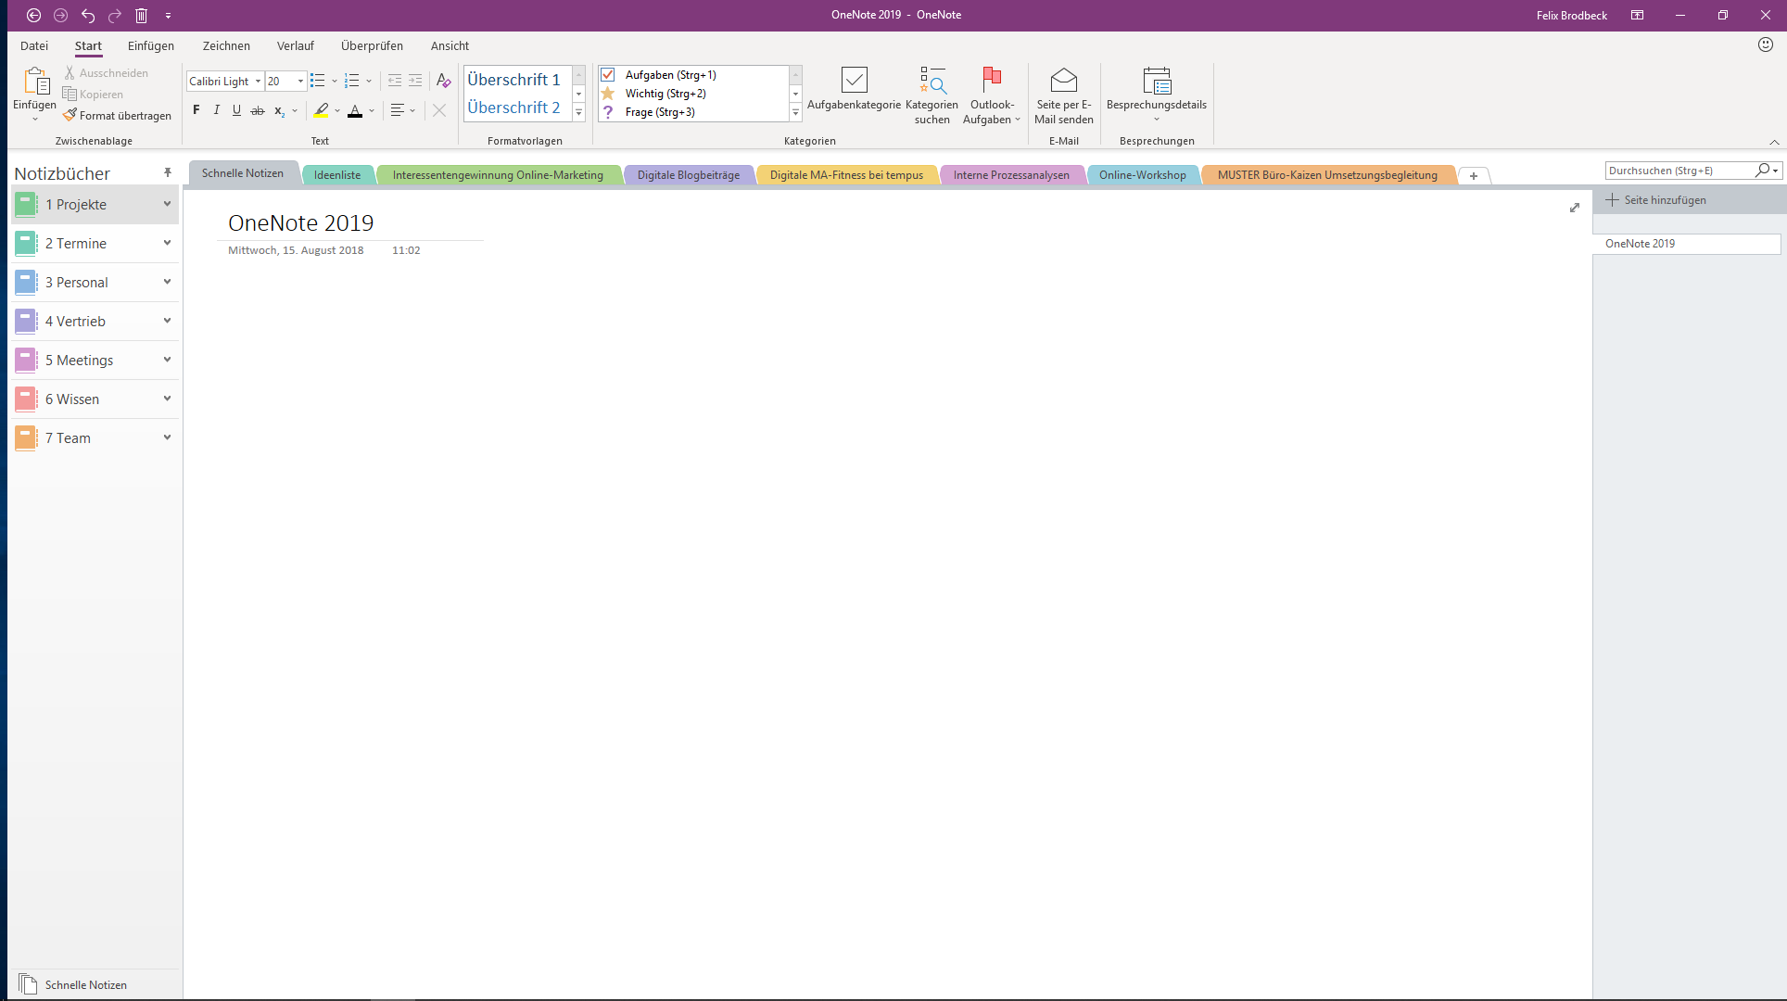The image size is (1787, 1001).
Task: Click the yellow text highlight color
Action: [x=321, y=110]
